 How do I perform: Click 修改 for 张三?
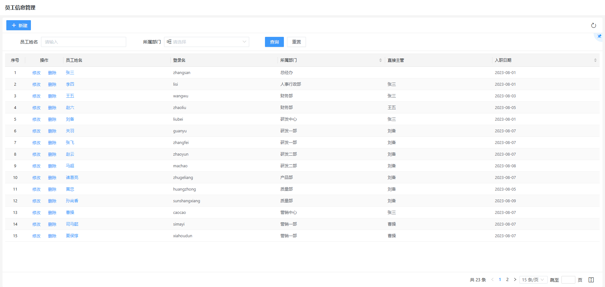point(36,73)
